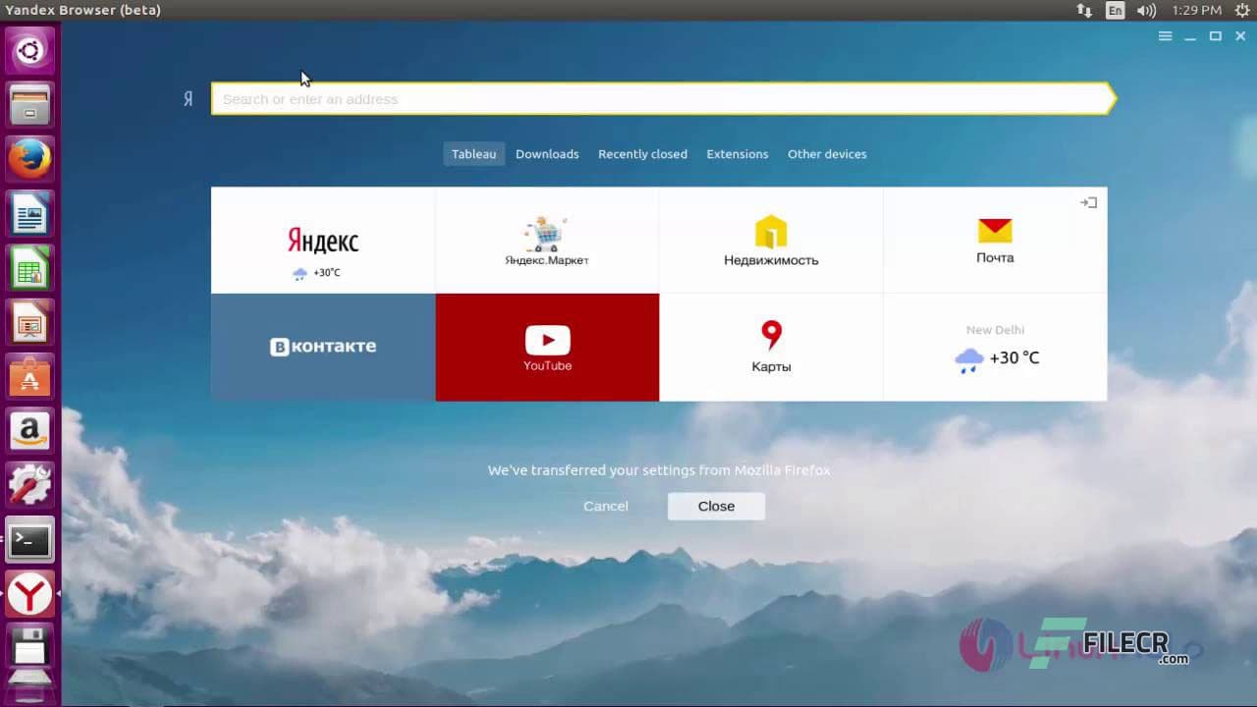Click the search or address input field
The height and width of the screenshot is (707, 1257).
coord(658,98)
